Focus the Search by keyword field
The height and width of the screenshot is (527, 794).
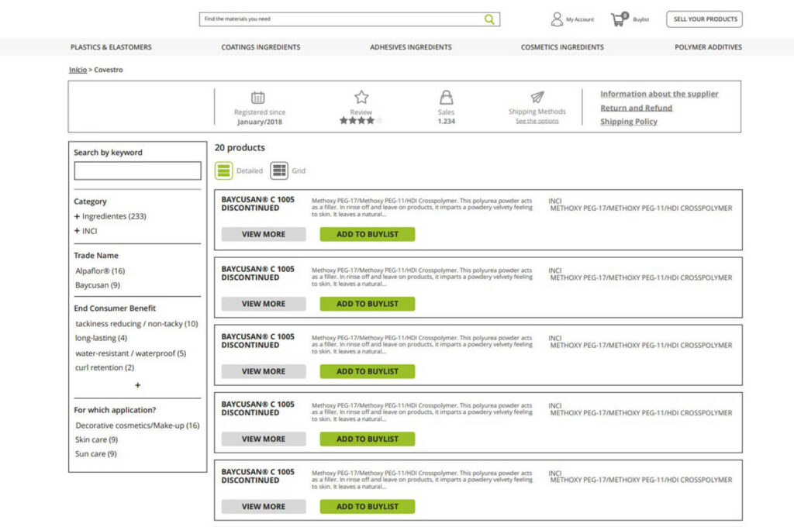coord(137,170)
